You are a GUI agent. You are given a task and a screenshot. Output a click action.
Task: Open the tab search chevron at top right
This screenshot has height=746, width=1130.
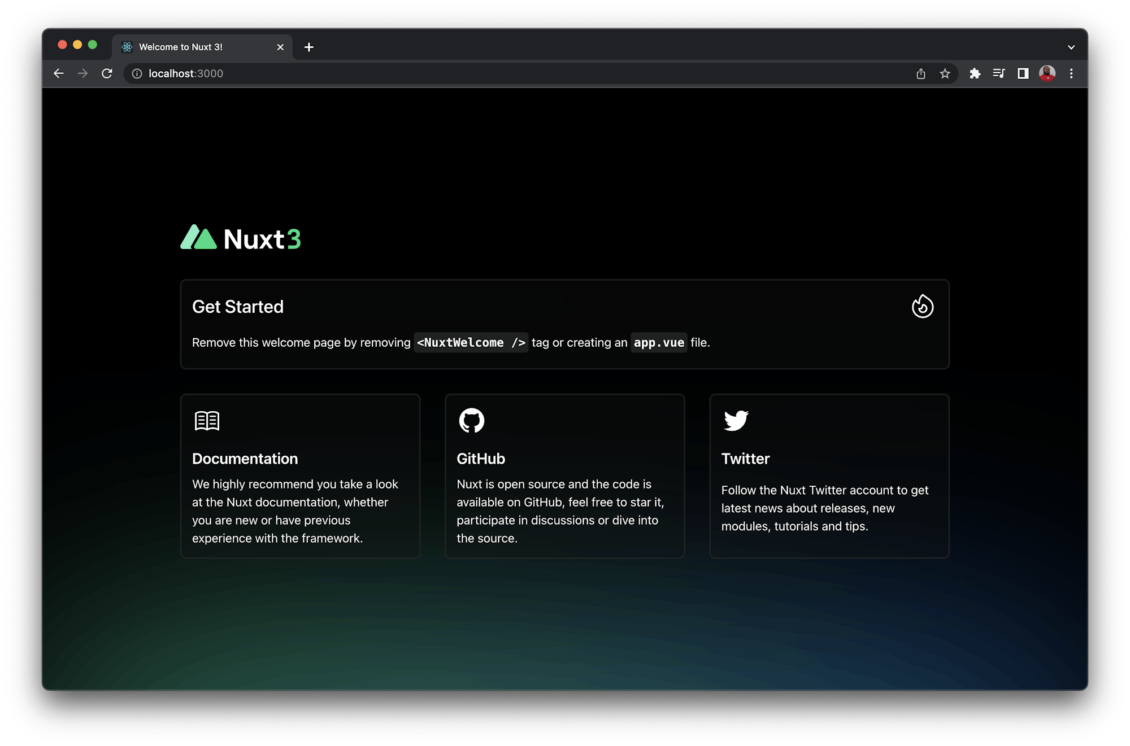pos(1071,47)
